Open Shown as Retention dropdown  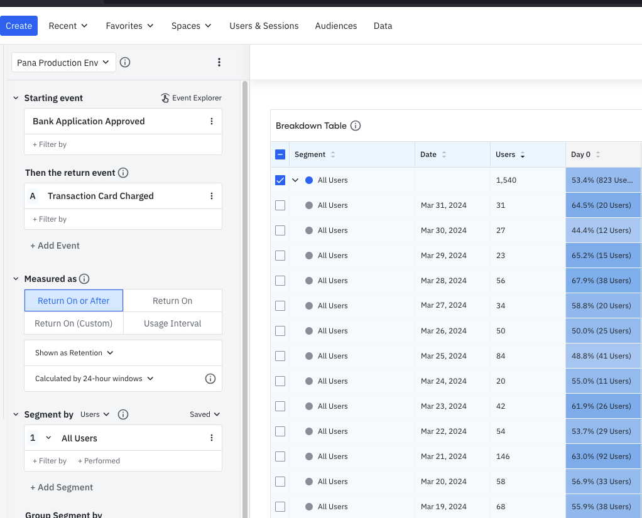(74, 353)
